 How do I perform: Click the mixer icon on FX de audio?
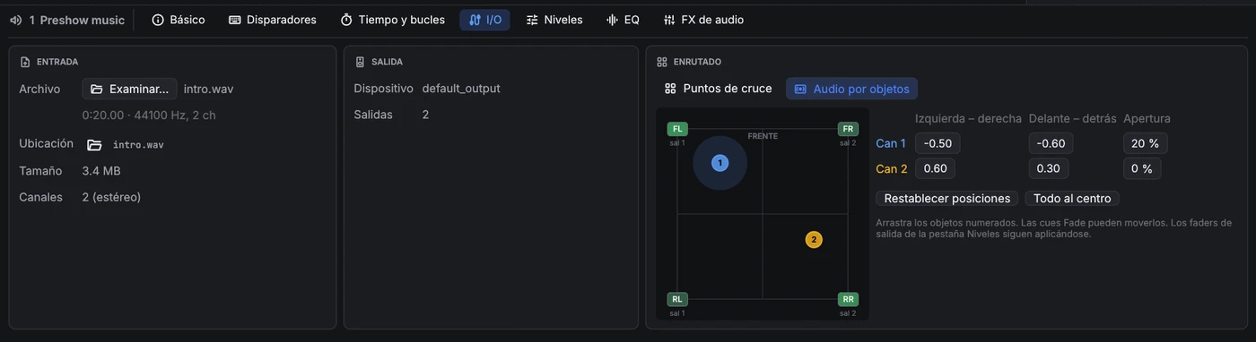coord(669,20)
